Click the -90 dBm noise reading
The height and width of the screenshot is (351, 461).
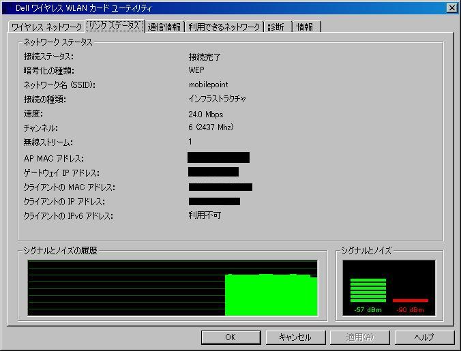tap(410, 310)
